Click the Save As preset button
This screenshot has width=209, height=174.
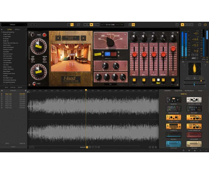[x=13, y=88]
